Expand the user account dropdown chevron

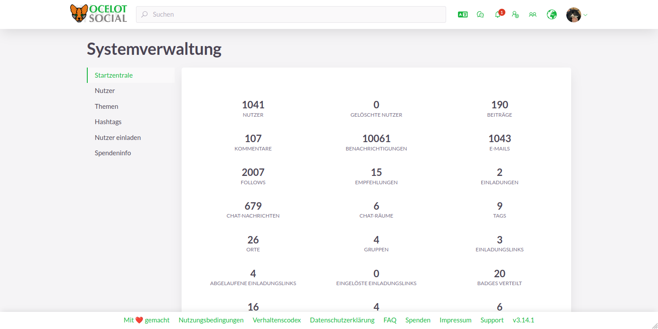pyautogui.click(x=584, y=14)
